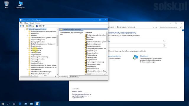Select Centrum zabezpieczeń in the tree pane

38,40
